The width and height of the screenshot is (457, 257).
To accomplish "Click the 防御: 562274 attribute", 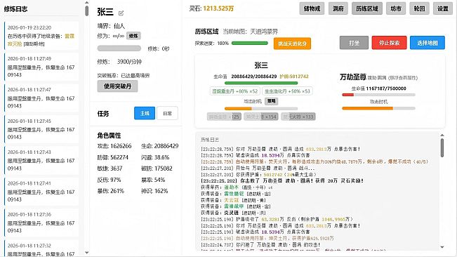I will click(113, 157).
